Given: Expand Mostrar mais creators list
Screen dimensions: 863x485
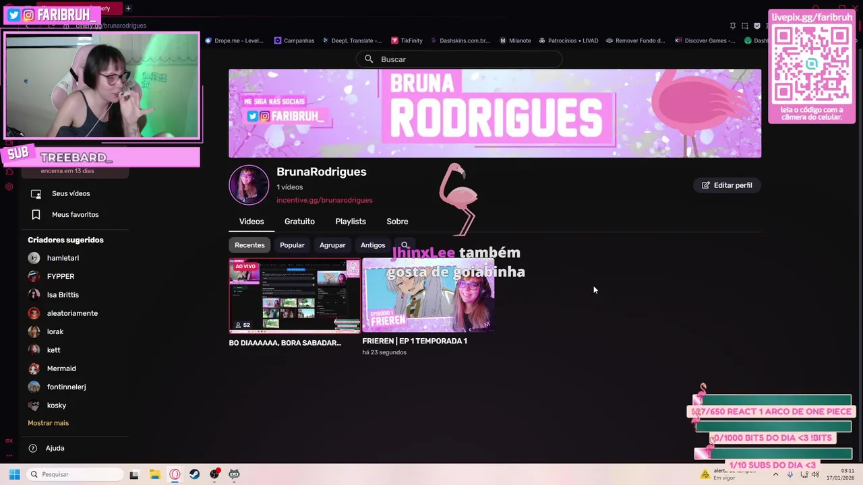Looking at the screenshot, I should click(48, 423).
